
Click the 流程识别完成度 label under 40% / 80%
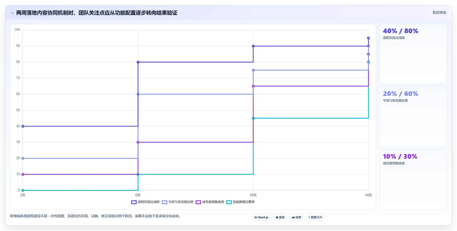tap(394, 38)
